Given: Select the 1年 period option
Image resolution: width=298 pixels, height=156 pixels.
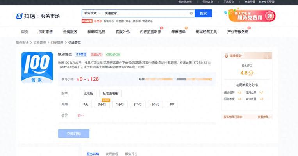Looking at the screenshot, I should [x=172, y=105].
